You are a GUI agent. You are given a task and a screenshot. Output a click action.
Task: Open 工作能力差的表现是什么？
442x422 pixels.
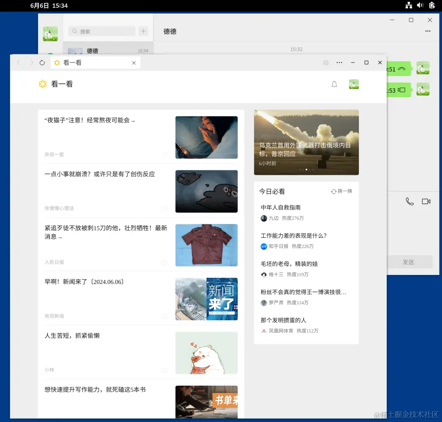[x=293, y=236]
